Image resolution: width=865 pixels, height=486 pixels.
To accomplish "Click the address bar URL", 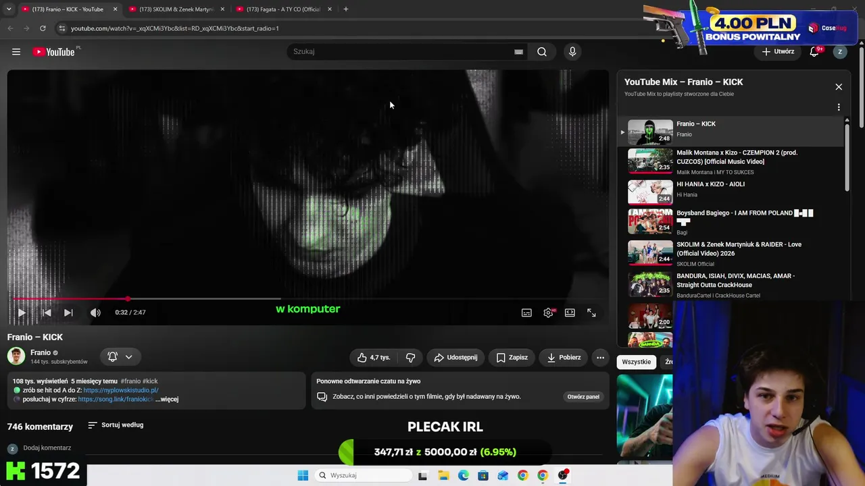I will pos(175,28).
